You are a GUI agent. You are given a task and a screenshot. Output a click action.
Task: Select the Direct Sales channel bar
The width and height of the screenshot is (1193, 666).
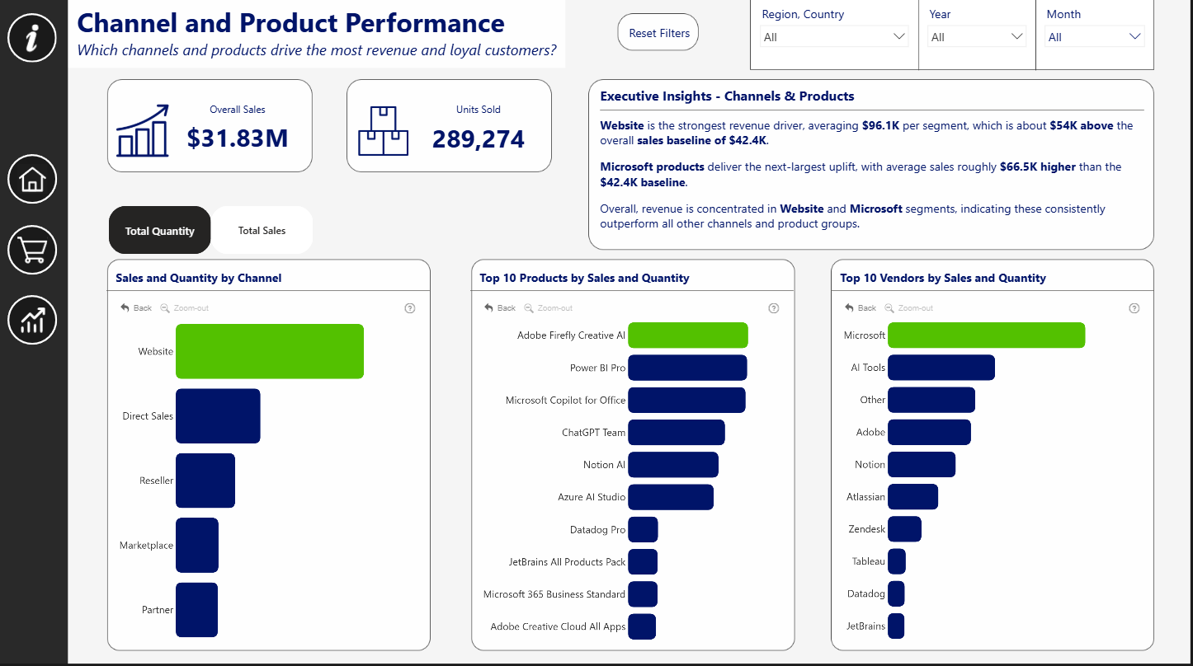pos(218,416)
